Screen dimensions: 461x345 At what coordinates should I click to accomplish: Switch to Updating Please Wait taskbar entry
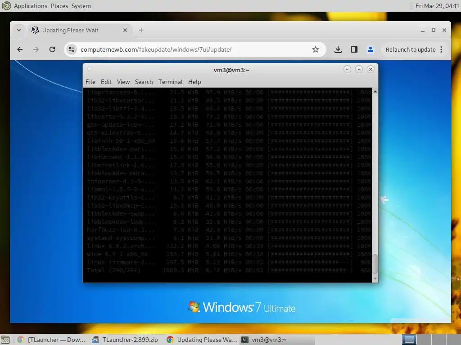tap(202, 340)
